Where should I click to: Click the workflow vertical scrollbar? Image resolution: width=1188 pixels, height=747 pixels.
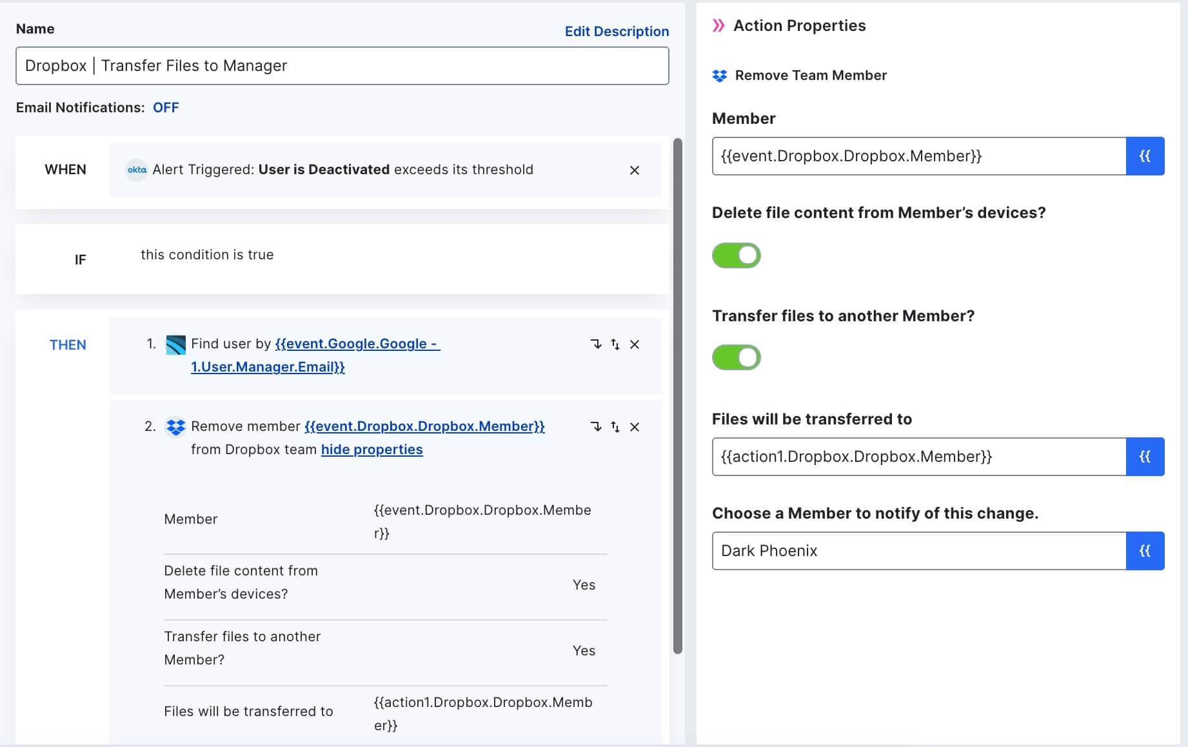tap(677, 396)
